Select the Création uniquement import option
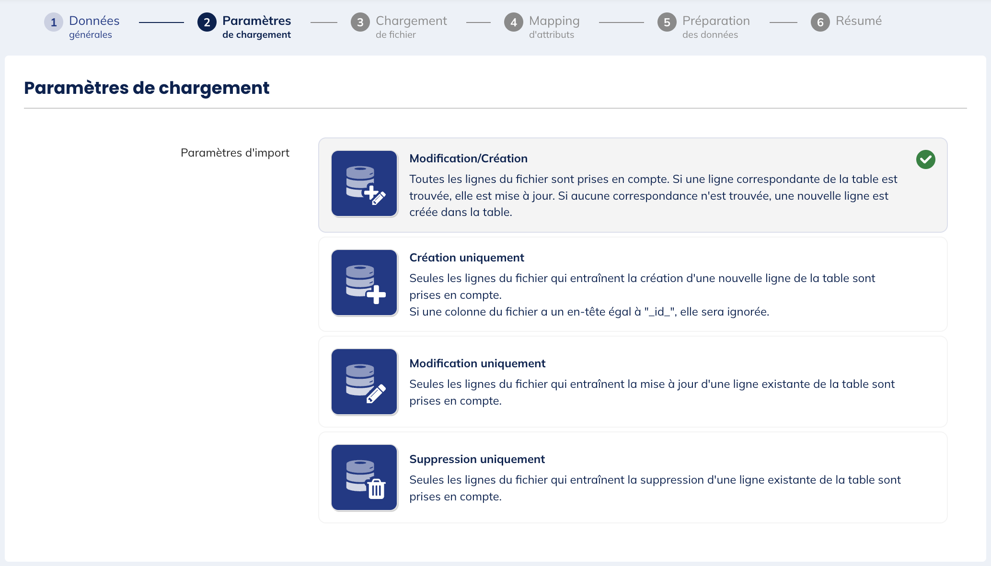The height and width of the screenshot is (566, 991). (x=633, y=284)
